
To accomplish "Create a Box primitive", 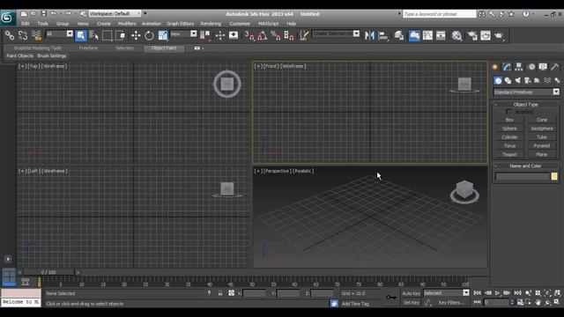I will click(x=509, y=120).
